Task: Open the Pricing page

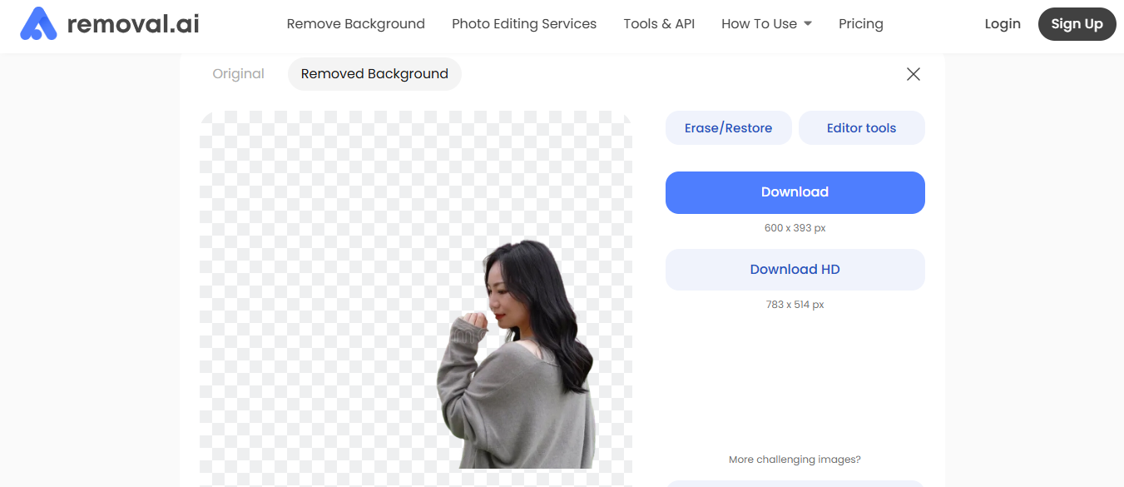Action: (x=860, y=24)
